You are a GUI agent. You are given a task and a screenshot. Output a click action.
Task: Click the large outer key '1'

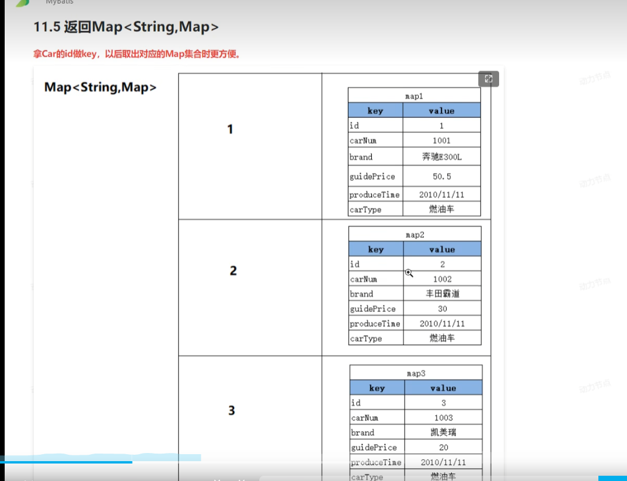pyautogui.click(x=230, y=129)
